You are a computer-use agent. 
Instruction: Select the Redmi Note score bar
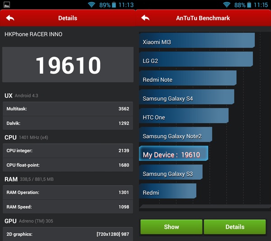[188, 78]
